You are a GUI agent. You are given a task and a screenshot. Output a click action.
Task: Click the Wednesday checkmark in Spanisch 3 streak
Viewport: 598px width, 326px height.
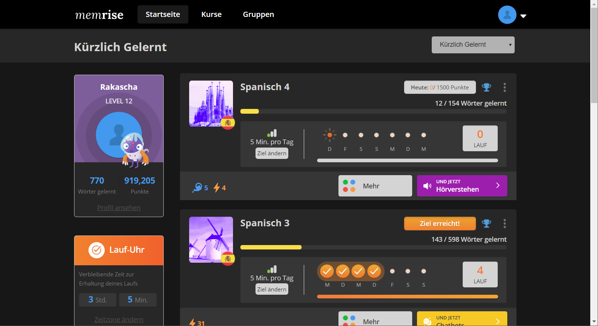click(x=358, y=272)
